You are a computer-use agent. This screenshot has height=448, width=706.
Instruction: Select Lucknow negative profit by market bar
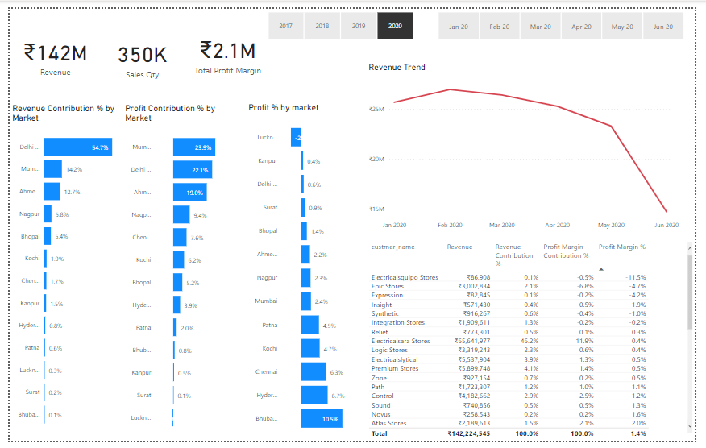pyautogui.click(x=297, y=137)
